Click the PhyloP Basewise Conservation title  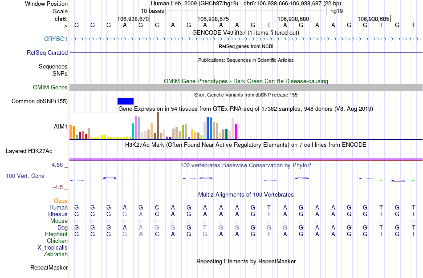click(246, 165)
